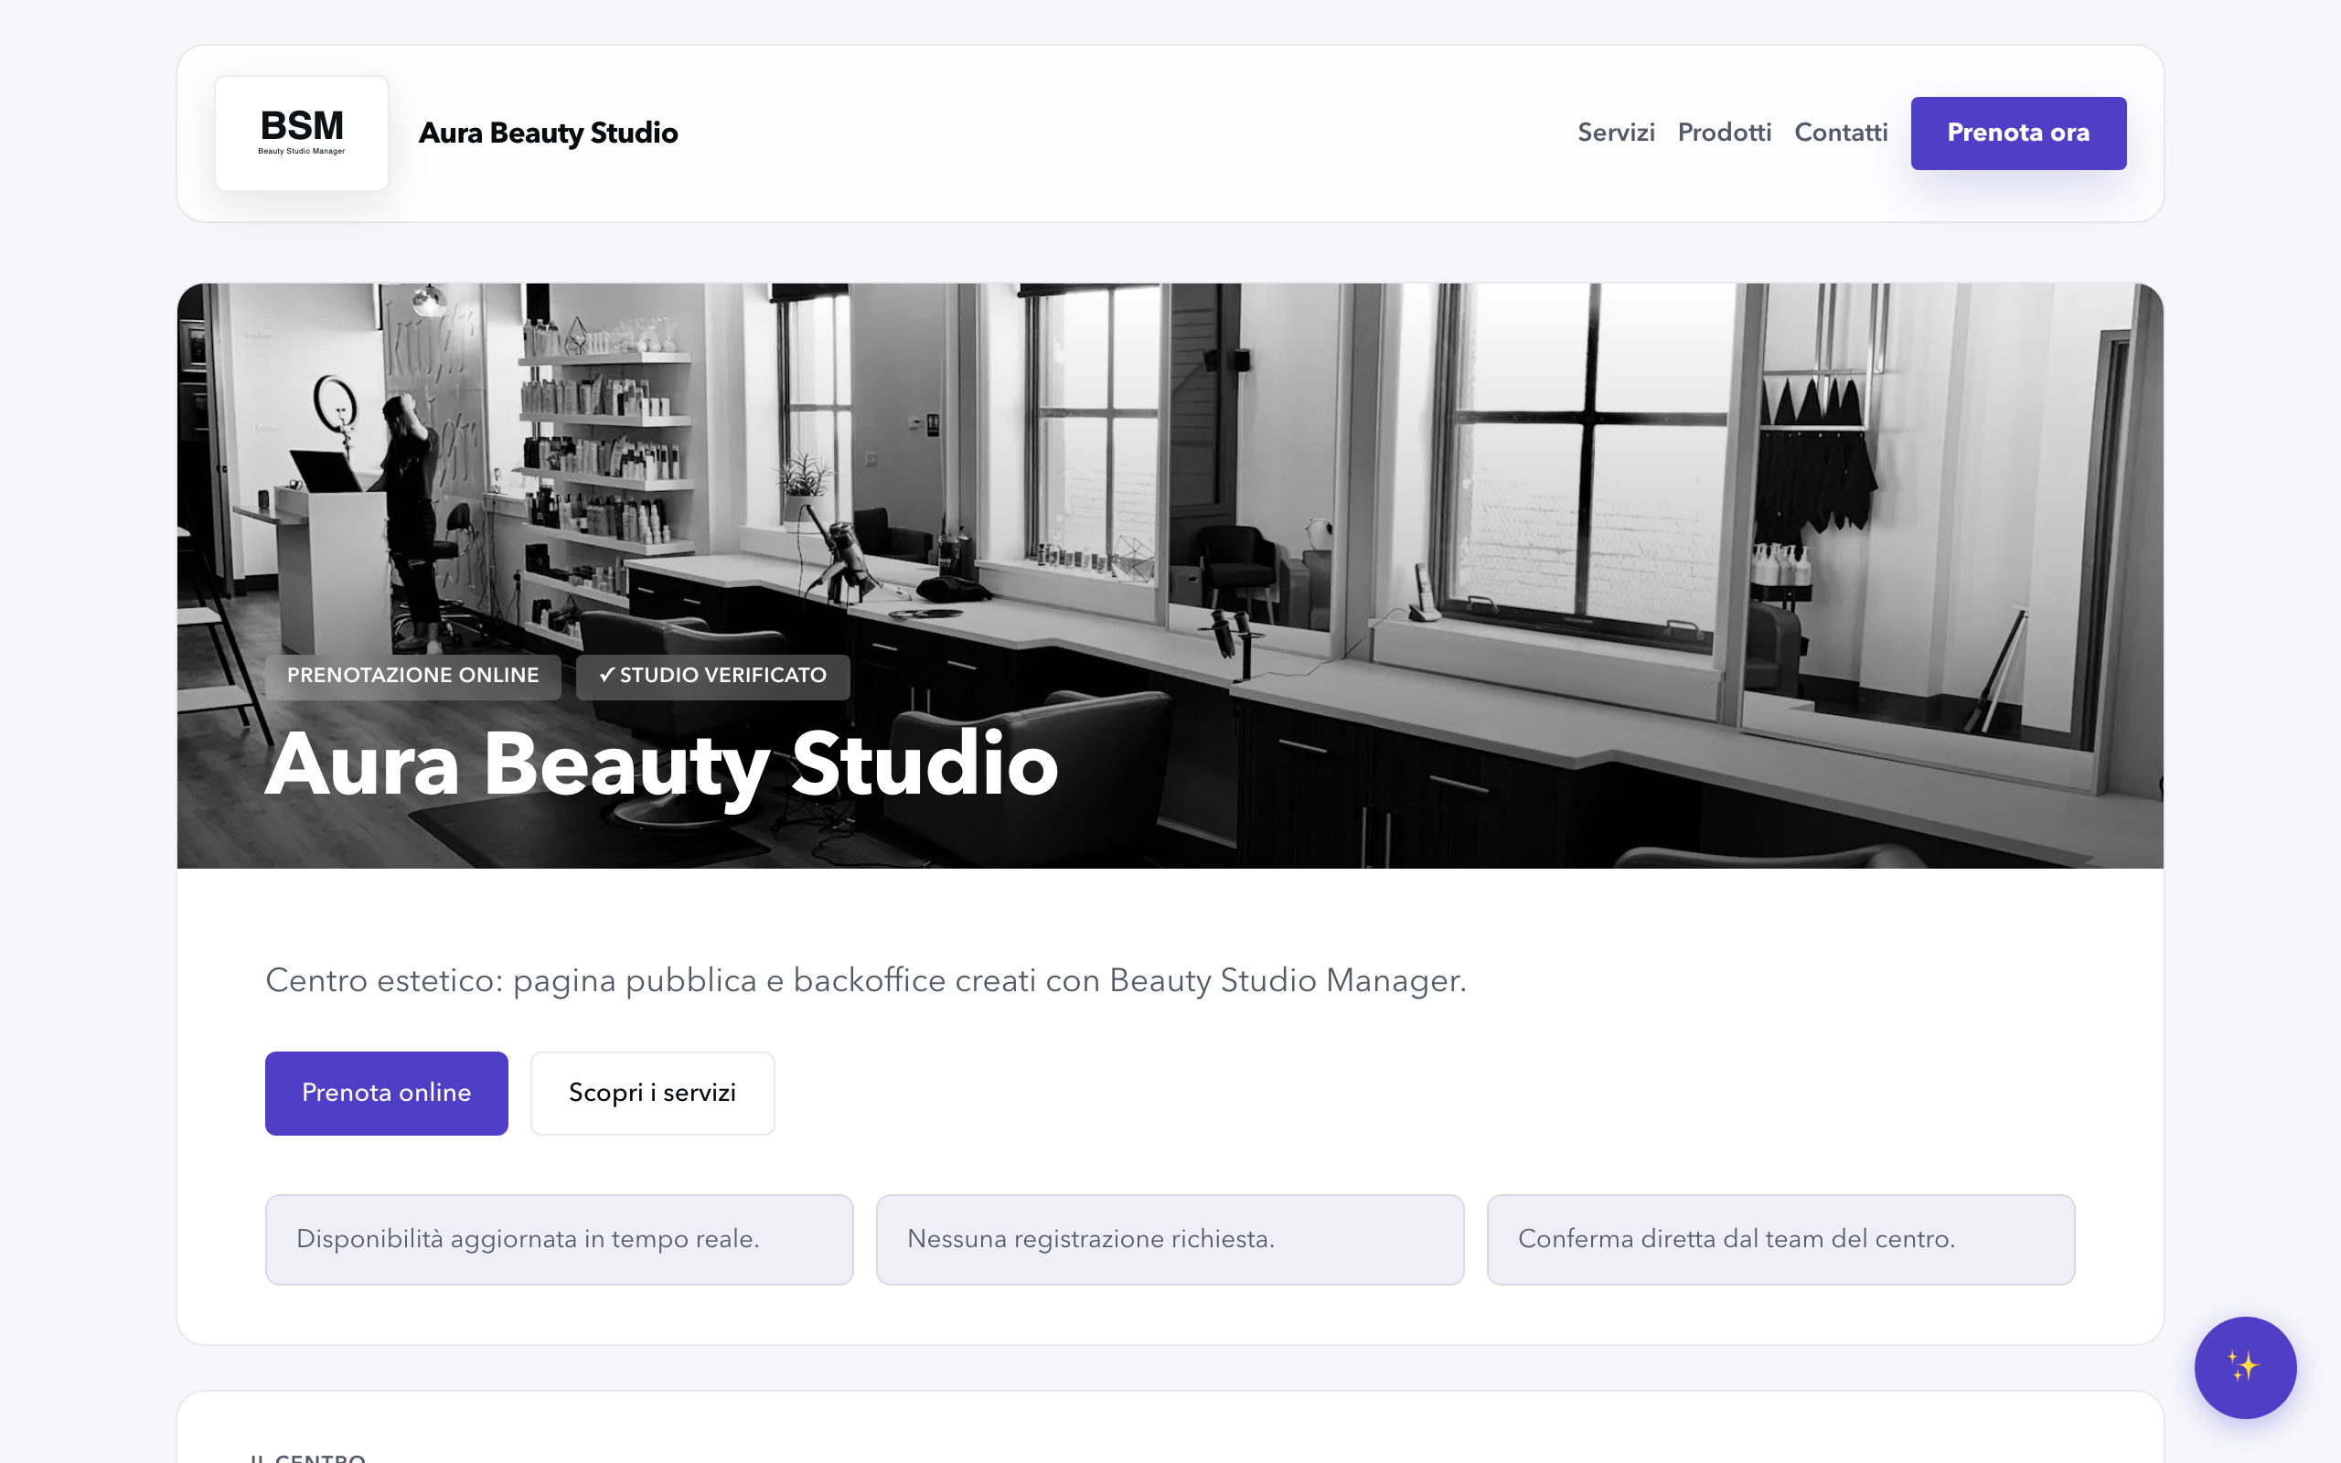Click the Aura Beauty Studio header title

pyautogui.click(x=548, y=133)
